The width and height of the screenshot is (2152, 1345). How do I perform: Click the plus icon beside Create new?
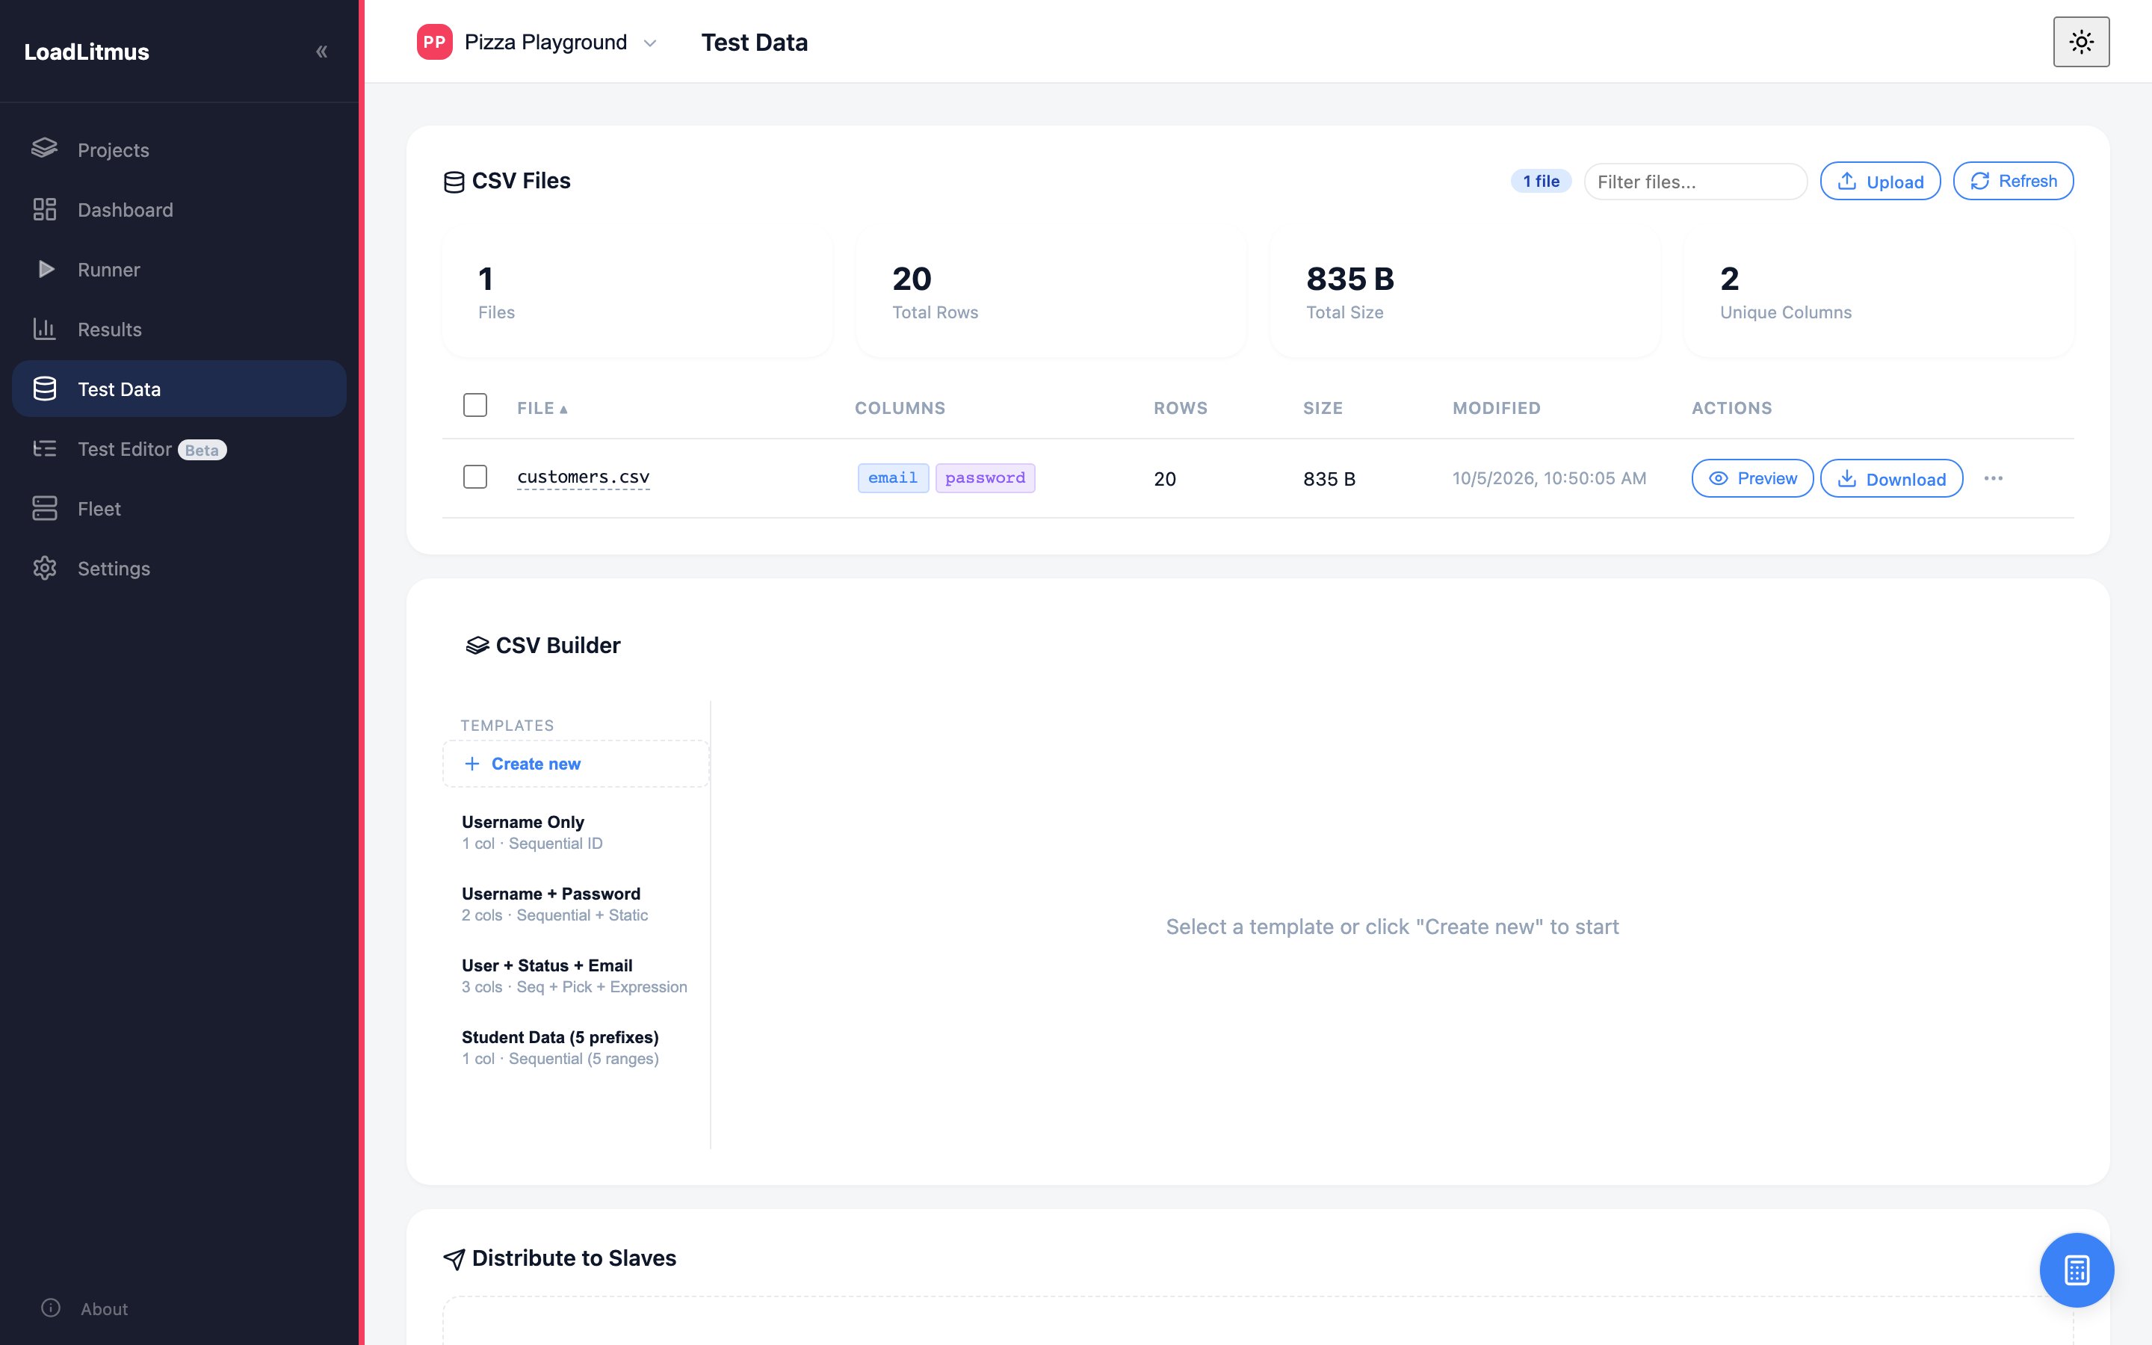(472, 763)
